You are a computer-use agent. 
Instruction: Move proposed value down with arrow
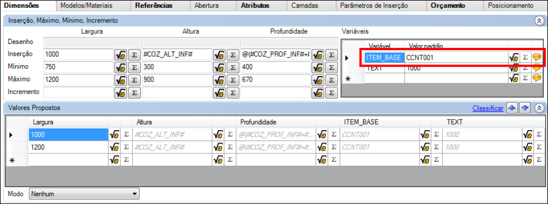click(525, 108)
